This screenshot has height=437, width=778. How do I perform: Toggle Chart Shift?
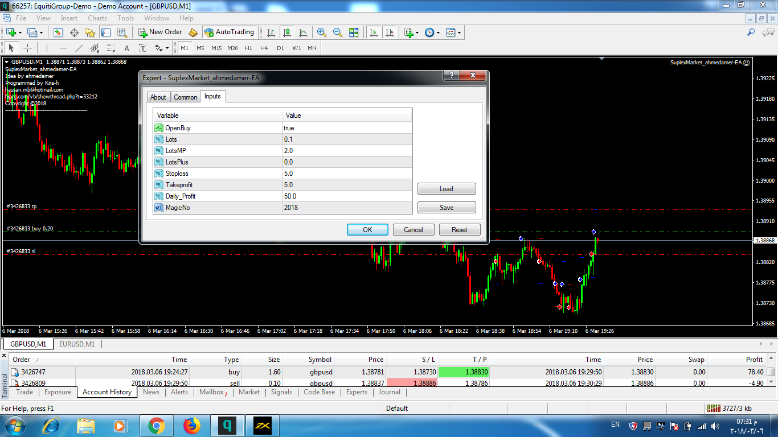[390, 32]
